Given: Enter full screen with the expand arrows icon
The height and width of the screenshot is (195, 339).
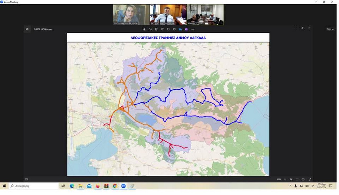Looking at the screenshot, I should [310, 179].
